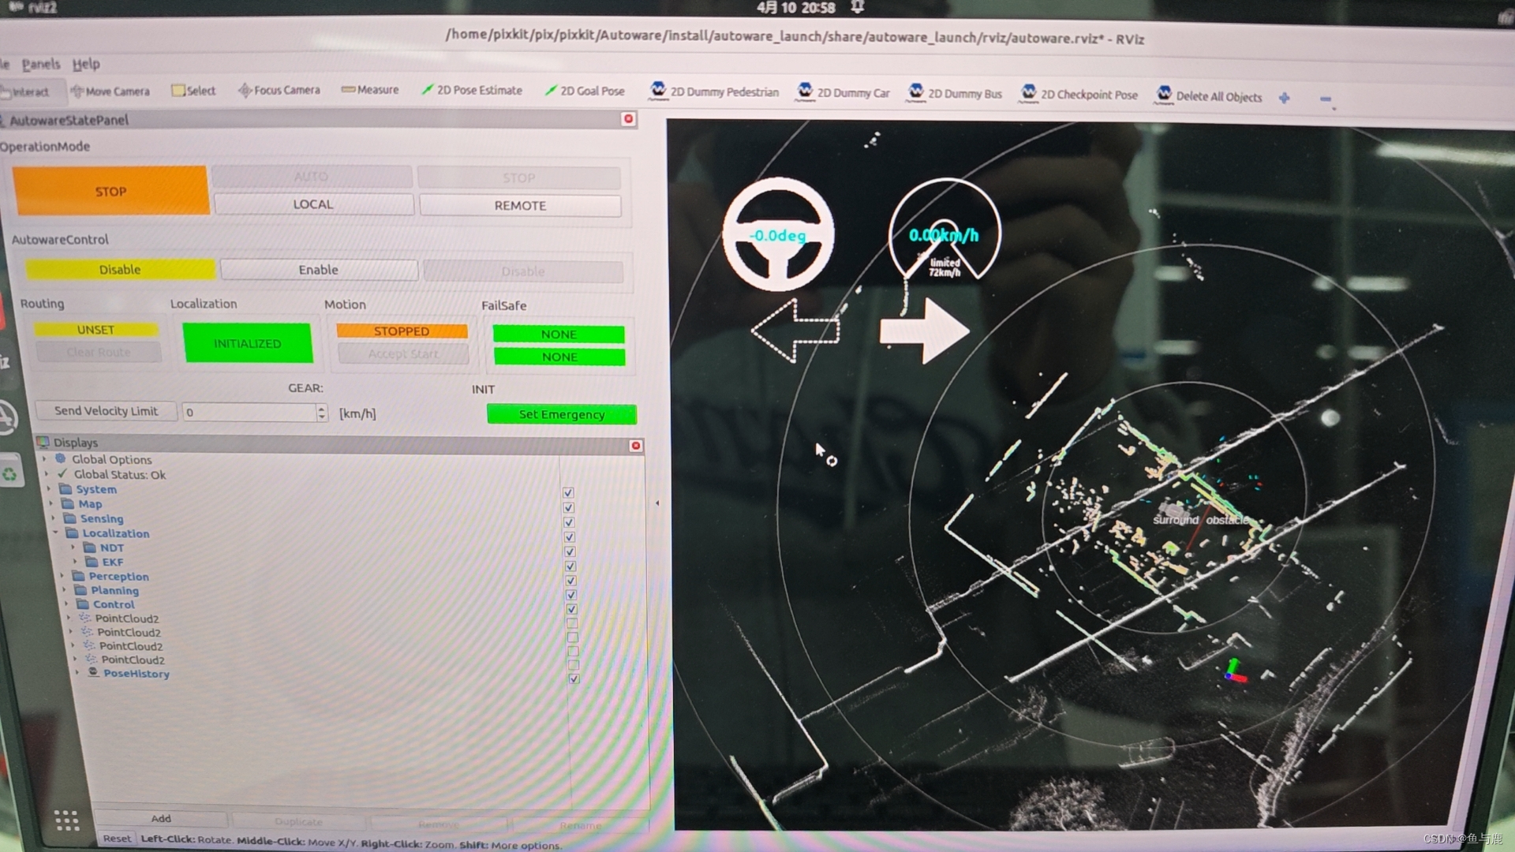The width and height of the screenshot is (1515, 852).
Task: Uncheck the PoseHistory display checkbox
Action: click(x=574, y=678)
